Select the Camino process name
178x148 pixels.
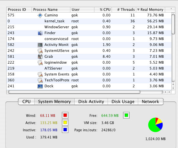pos(51,15)
